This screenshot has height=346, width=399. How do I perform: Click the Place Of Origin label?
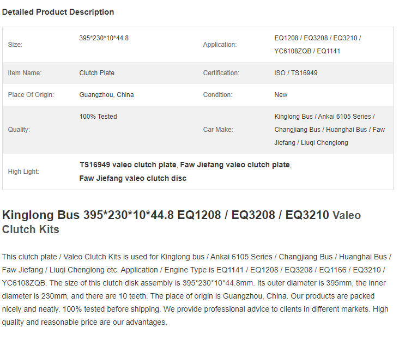pos(31,95)
